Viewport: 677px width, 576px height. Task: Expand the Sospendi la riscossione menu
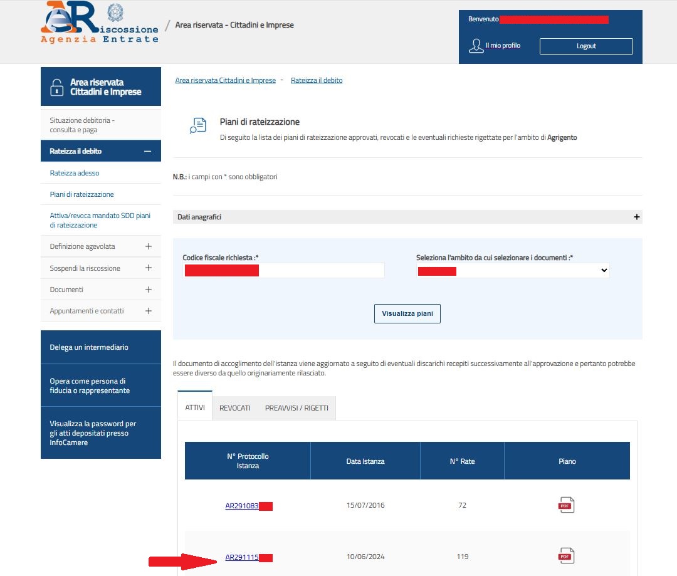pos(148,268)
